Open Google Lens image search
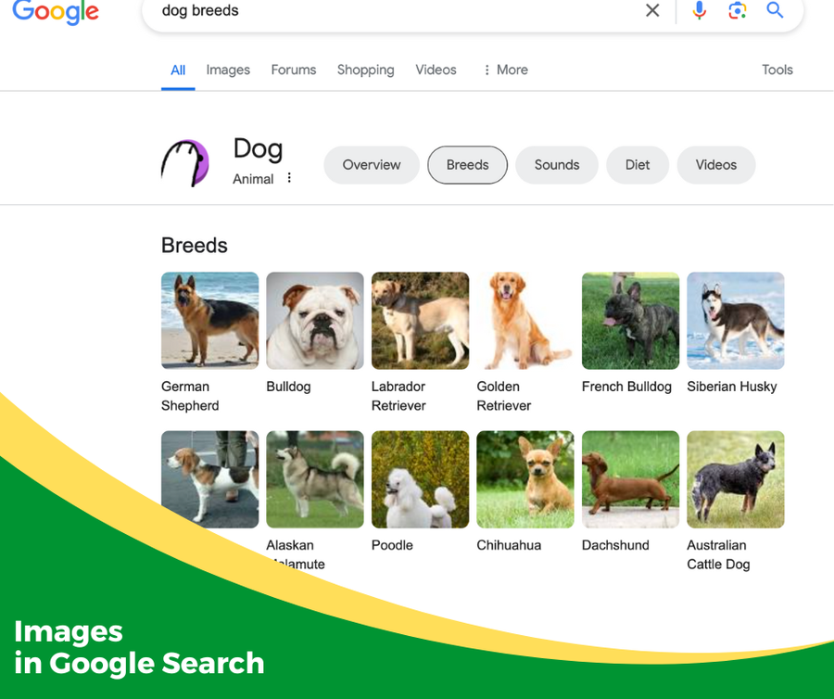Image resolution: width=834 pixels, height=699 pixels. point(737,10)
